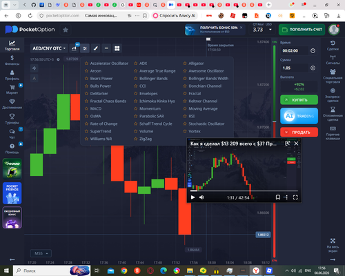Viewport: 345px width, 276px height.
Task: Mute the video volume
Action: point(201,197)
